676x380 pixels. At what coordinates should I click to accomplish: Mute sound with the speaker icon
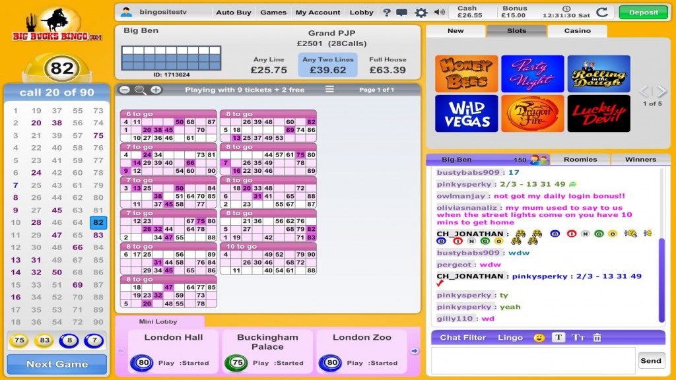tap(439, 12)
